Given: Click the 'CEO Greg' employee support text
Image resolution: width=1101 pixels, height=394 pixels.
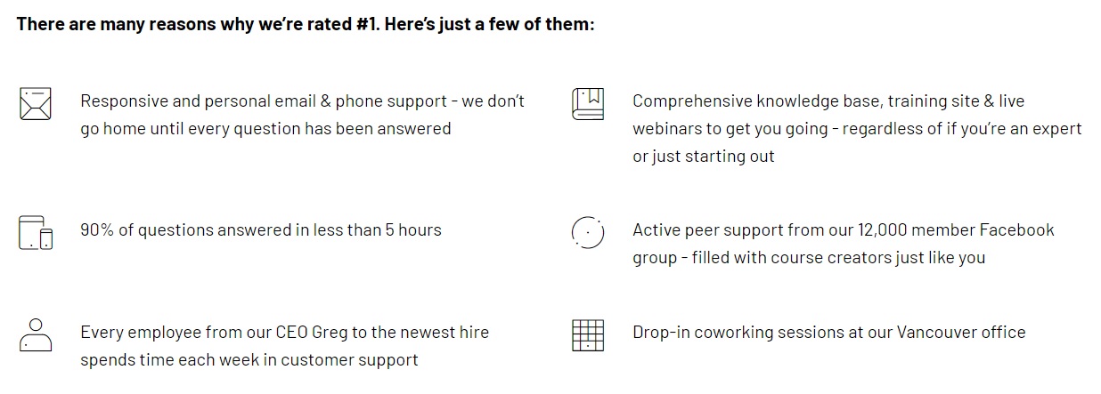Looking at the screenshot, I should pos(284,346).
